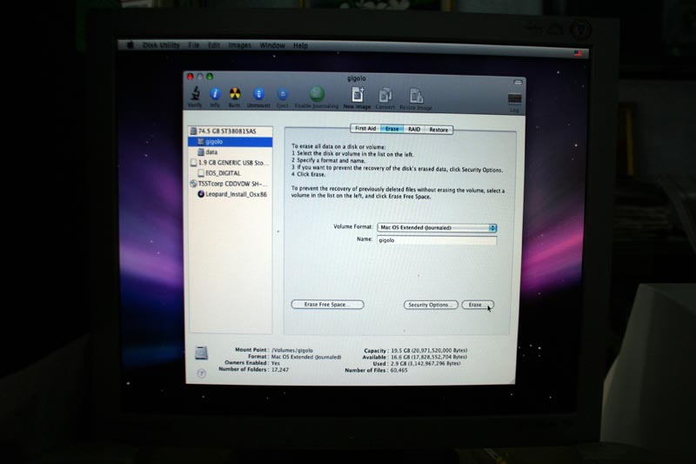Open the Images menu
This screenshot has width=696, height=464.
(x=240, y=45)
